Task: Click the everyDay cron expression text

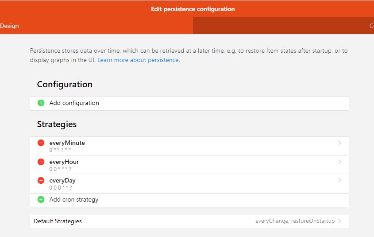Action: pos(61,187)
